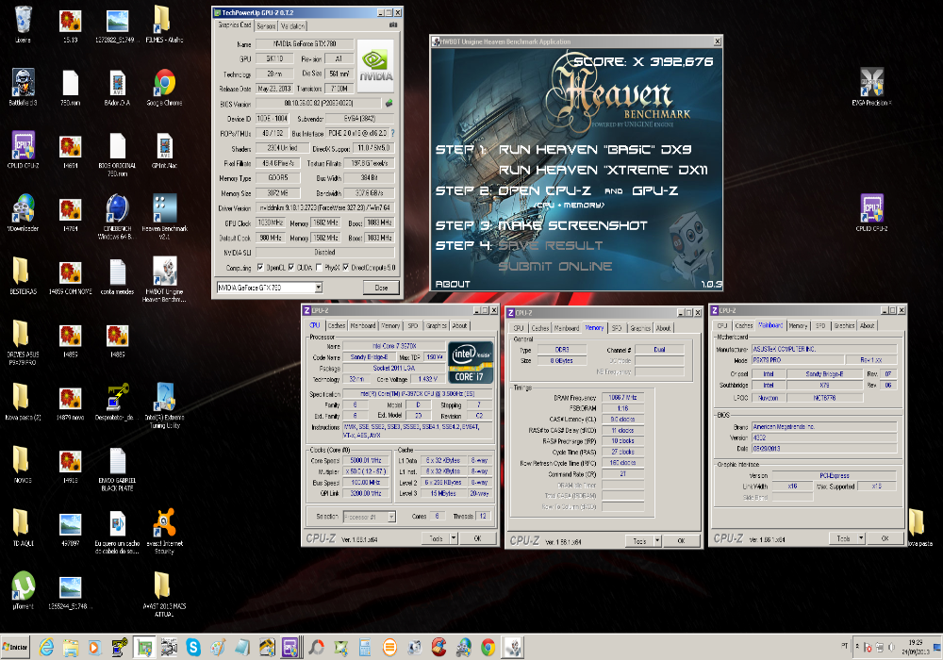The image size is (943, 660).
Task: Run Heaven "Xtreme" DX11 benchmark
Action: click(x=604, y=170)
